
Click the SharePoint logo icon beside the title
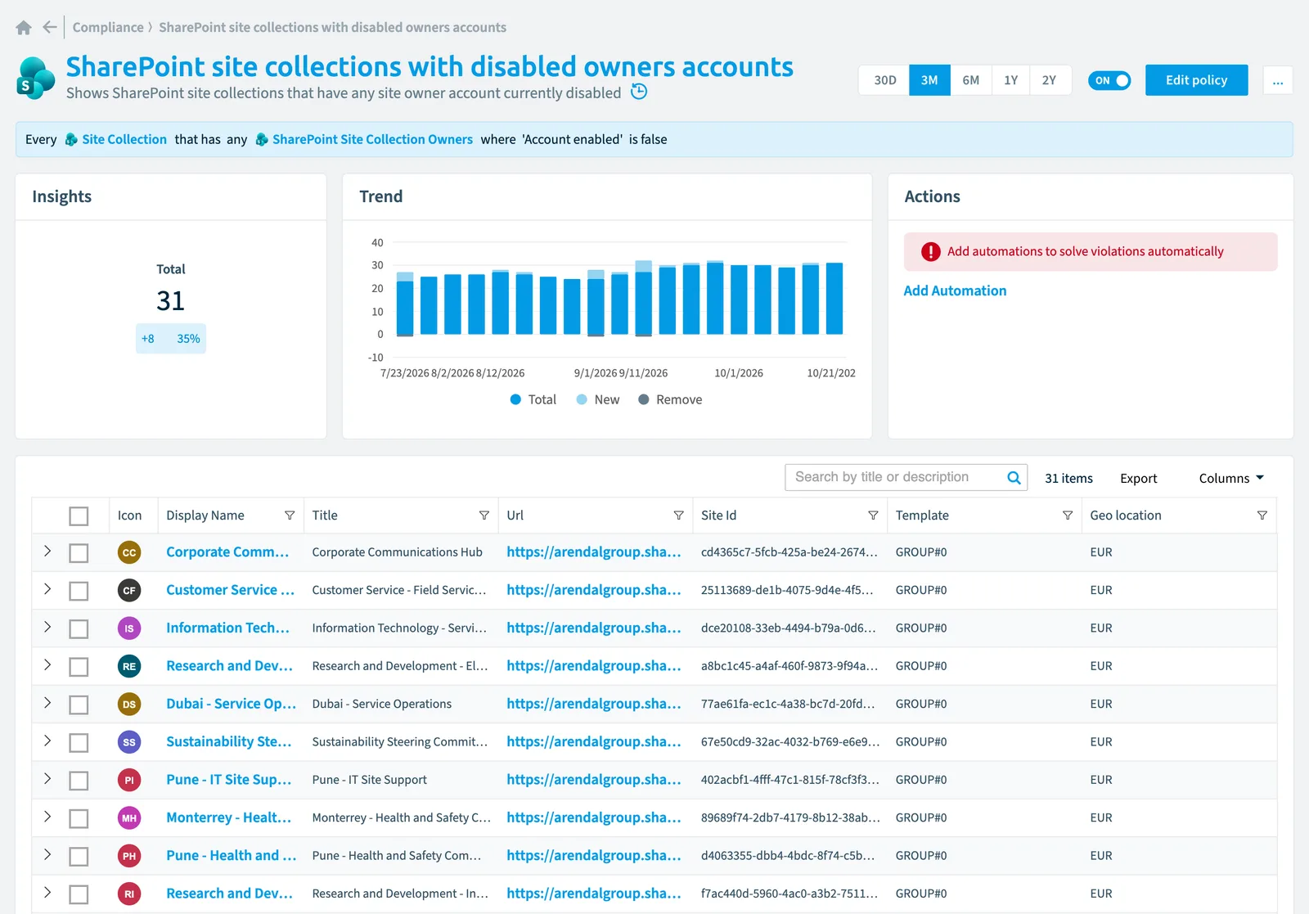point(36,79)
